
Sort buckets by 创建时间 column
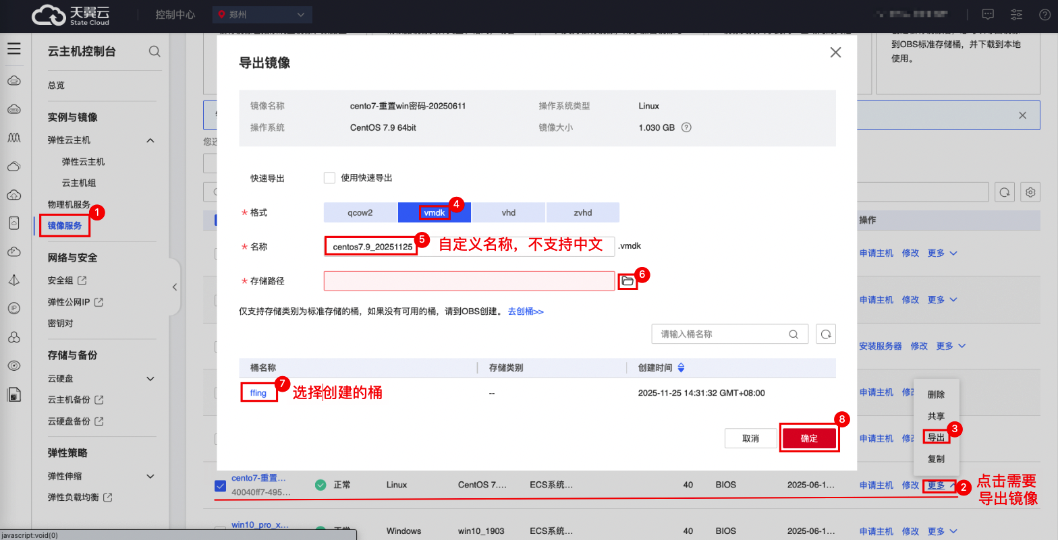(681, 367)
